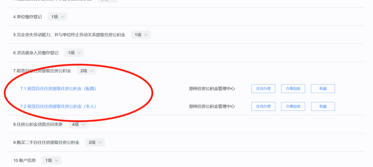This screenshot has width=373, height=167.
Task: Expand the 账户信息 1项 dropdown
Action: [51, 160]
